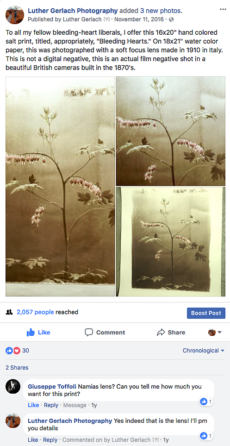Click the page profile picture in post header
The height and width of the screenshot is (446, 230).
coord(15,15)
